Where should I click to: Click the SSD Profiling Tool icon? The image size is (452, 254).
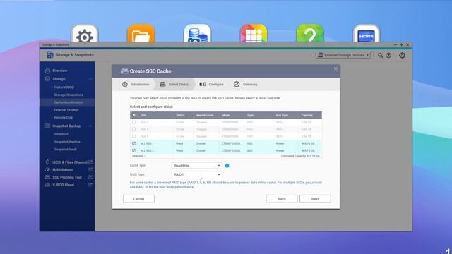pyautogui.click(x=47, y=177)
